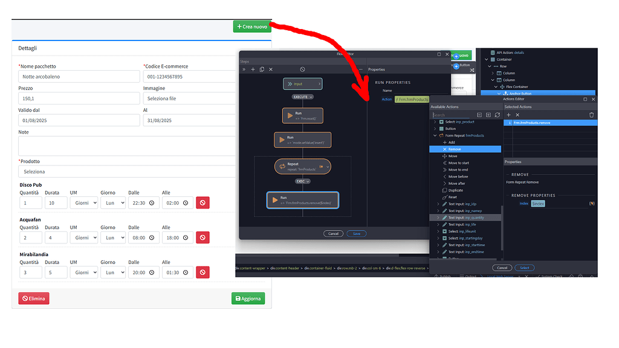Remove selected action with X icon
The width and height of the screenshot is (619, 348).
point(517,115)
